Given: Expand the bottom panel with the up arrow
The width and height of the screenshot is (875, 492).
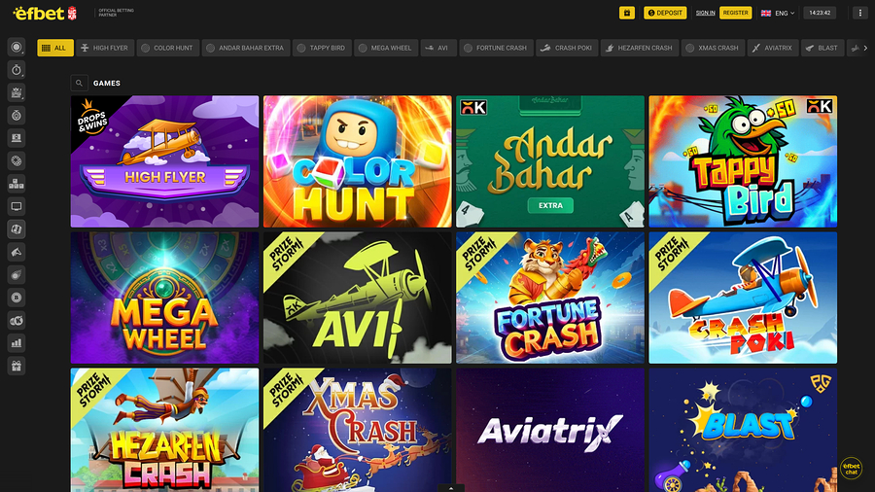Looking at the screenshot, I should click(451, 488).
